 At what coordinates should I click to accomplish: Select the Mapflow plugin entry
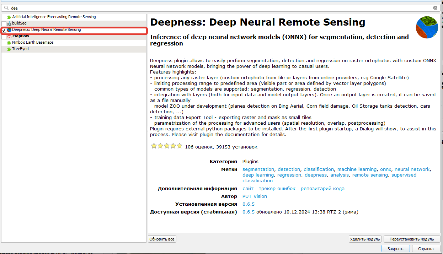74,36
